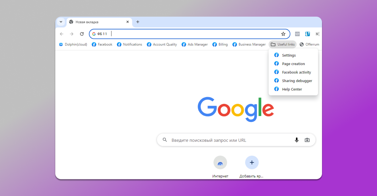Choose Page creation in the bookmark menu

click(293, 64)
